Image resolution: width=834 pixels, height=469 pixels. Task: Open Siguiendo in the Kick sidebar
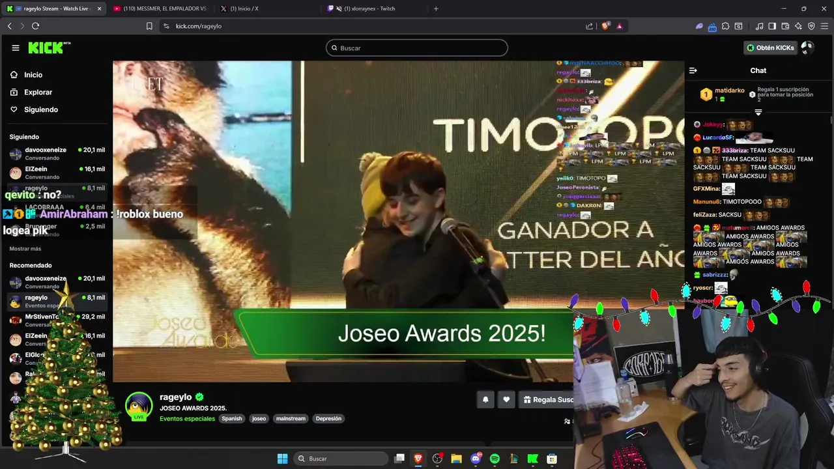(34, 109)
